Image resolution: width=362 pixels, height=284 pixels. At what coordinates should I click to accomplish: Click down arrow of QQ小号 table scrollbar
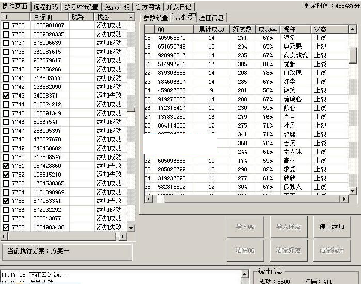pos(352,191)
